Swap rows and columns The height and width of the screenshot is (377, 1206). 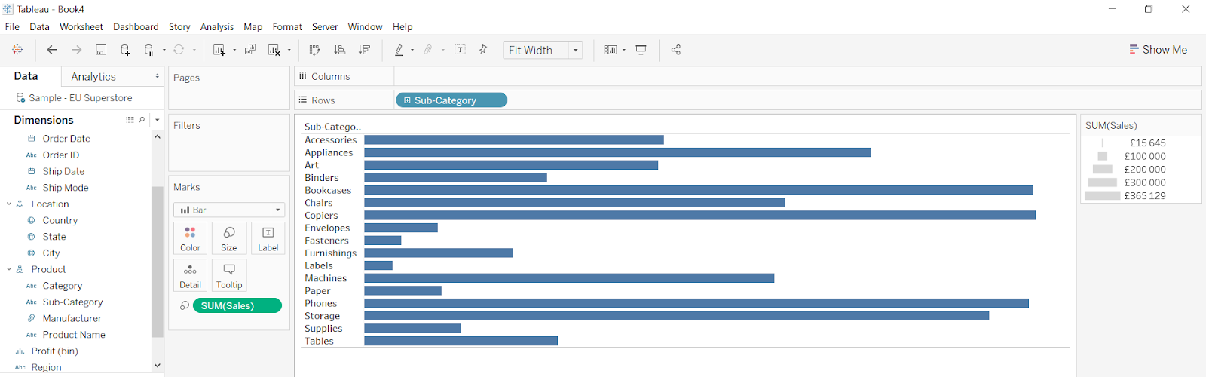tap(315, 50)
